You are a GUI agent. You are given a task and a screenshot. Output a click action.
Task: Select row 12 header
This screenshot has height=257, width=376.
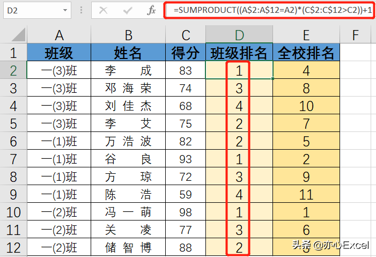click(13, 247)
